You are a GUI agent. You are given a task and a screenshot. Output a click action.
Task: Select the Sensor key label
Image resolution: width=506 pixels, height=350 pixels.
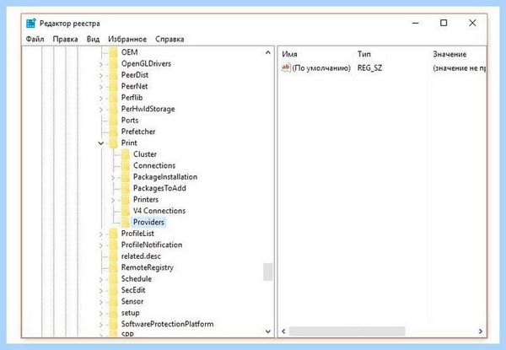[132, 301]
